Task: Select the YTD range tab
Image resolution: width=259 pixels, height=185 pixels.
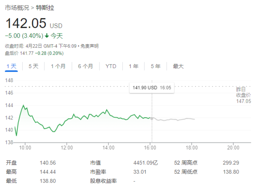Action: pos(111,66)
